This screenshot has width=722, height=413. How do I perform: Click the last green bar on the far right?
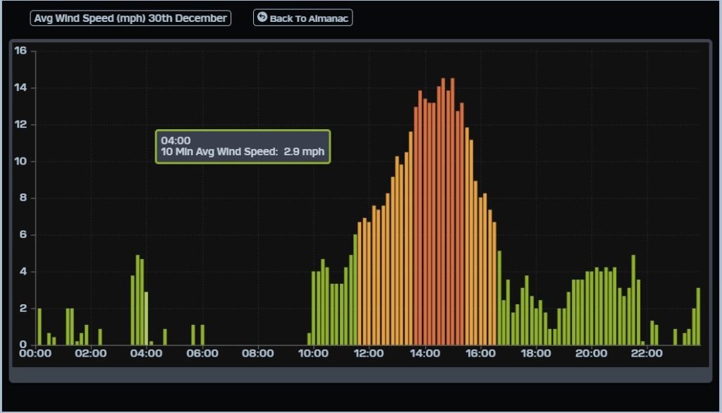point(698,316)
